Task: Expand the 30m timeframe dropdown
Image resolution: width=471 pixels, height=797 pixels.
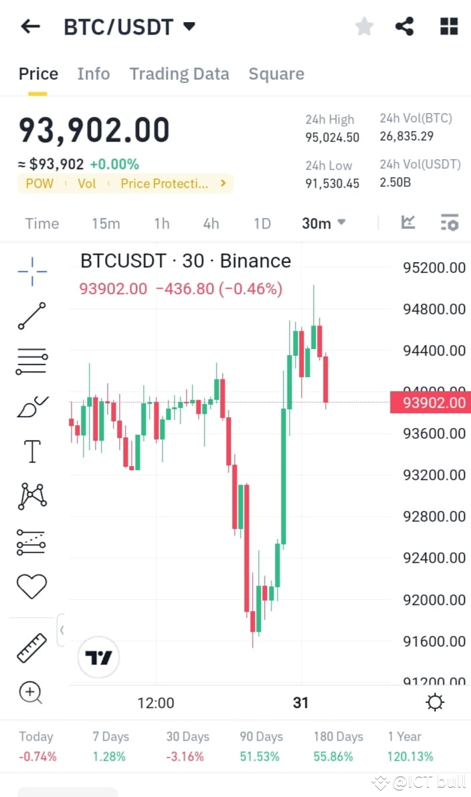Action: click(x=323, y=223)
